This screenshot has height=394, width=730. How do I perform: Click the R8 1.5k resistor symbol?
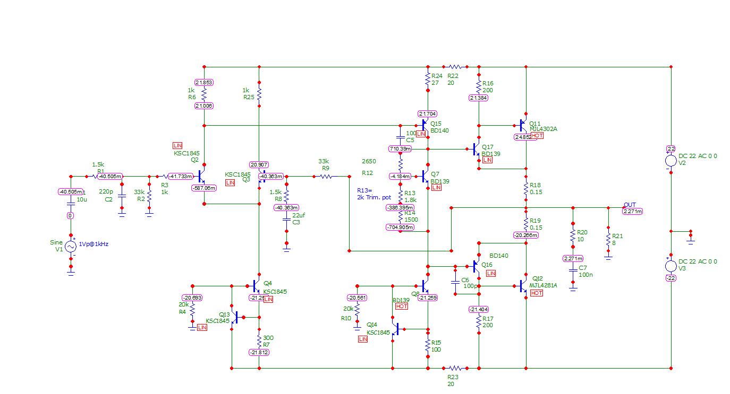click(287, 195)
